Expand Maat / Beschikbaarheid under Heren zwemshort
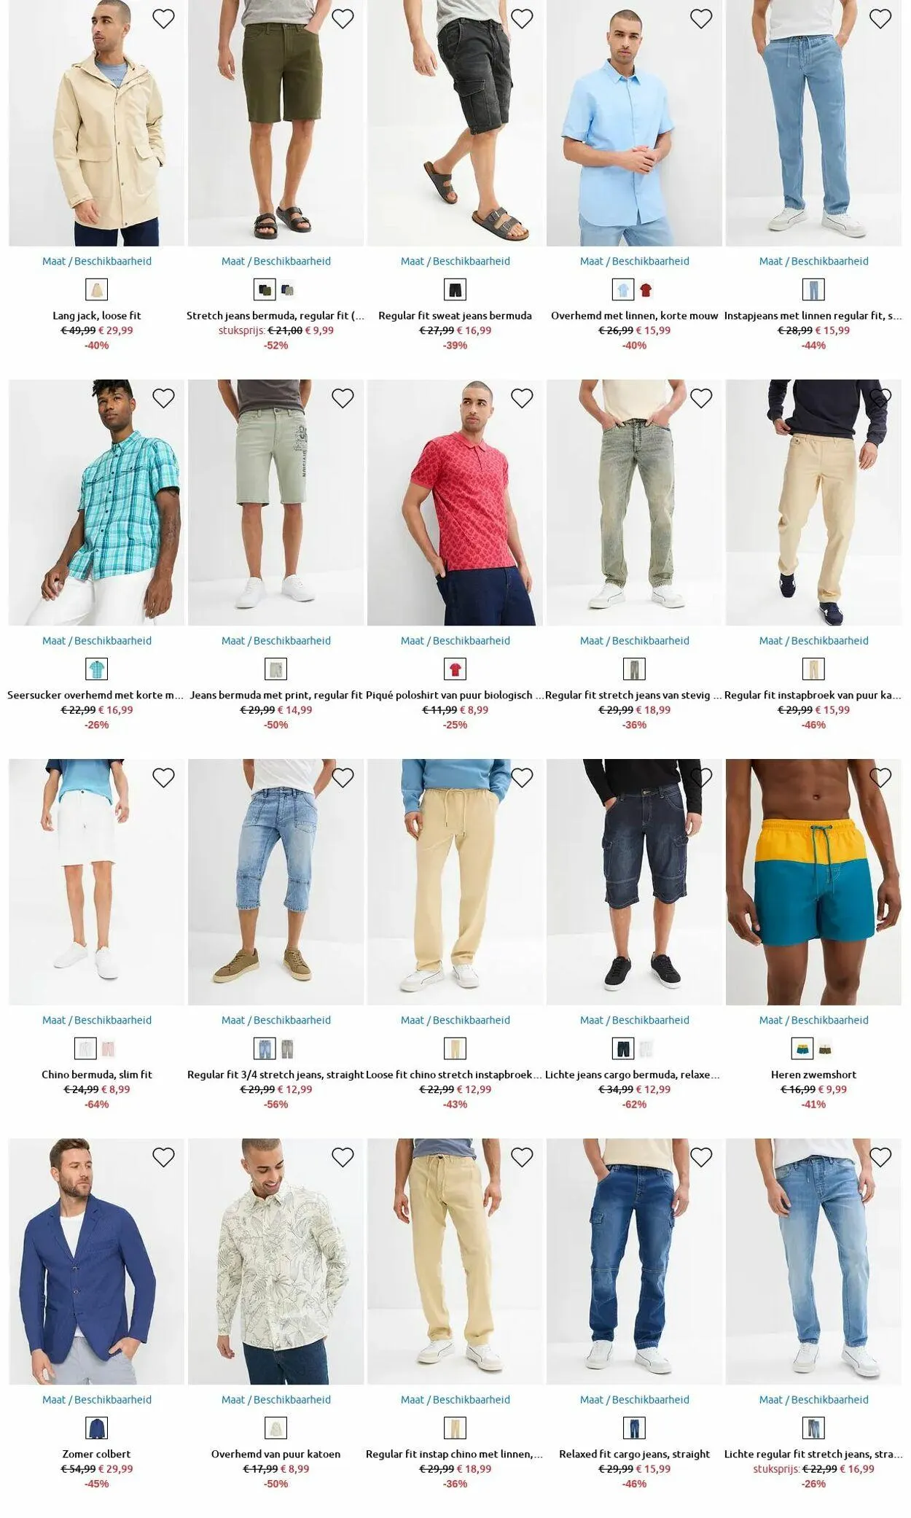This screenshot has width=911, height=1518. point(813,1020)
